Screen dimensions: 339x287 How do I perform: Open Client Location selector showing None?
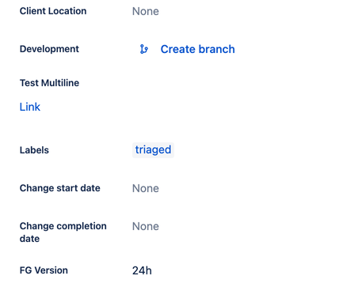coord(146,11)
